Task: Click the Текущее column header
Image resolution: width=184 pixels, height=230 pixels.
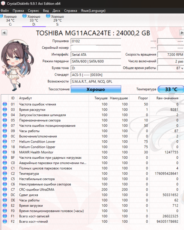Action: pos(99,98)
